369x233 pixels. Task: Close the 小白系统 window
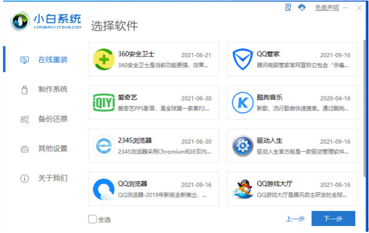(x=359, y=8)
